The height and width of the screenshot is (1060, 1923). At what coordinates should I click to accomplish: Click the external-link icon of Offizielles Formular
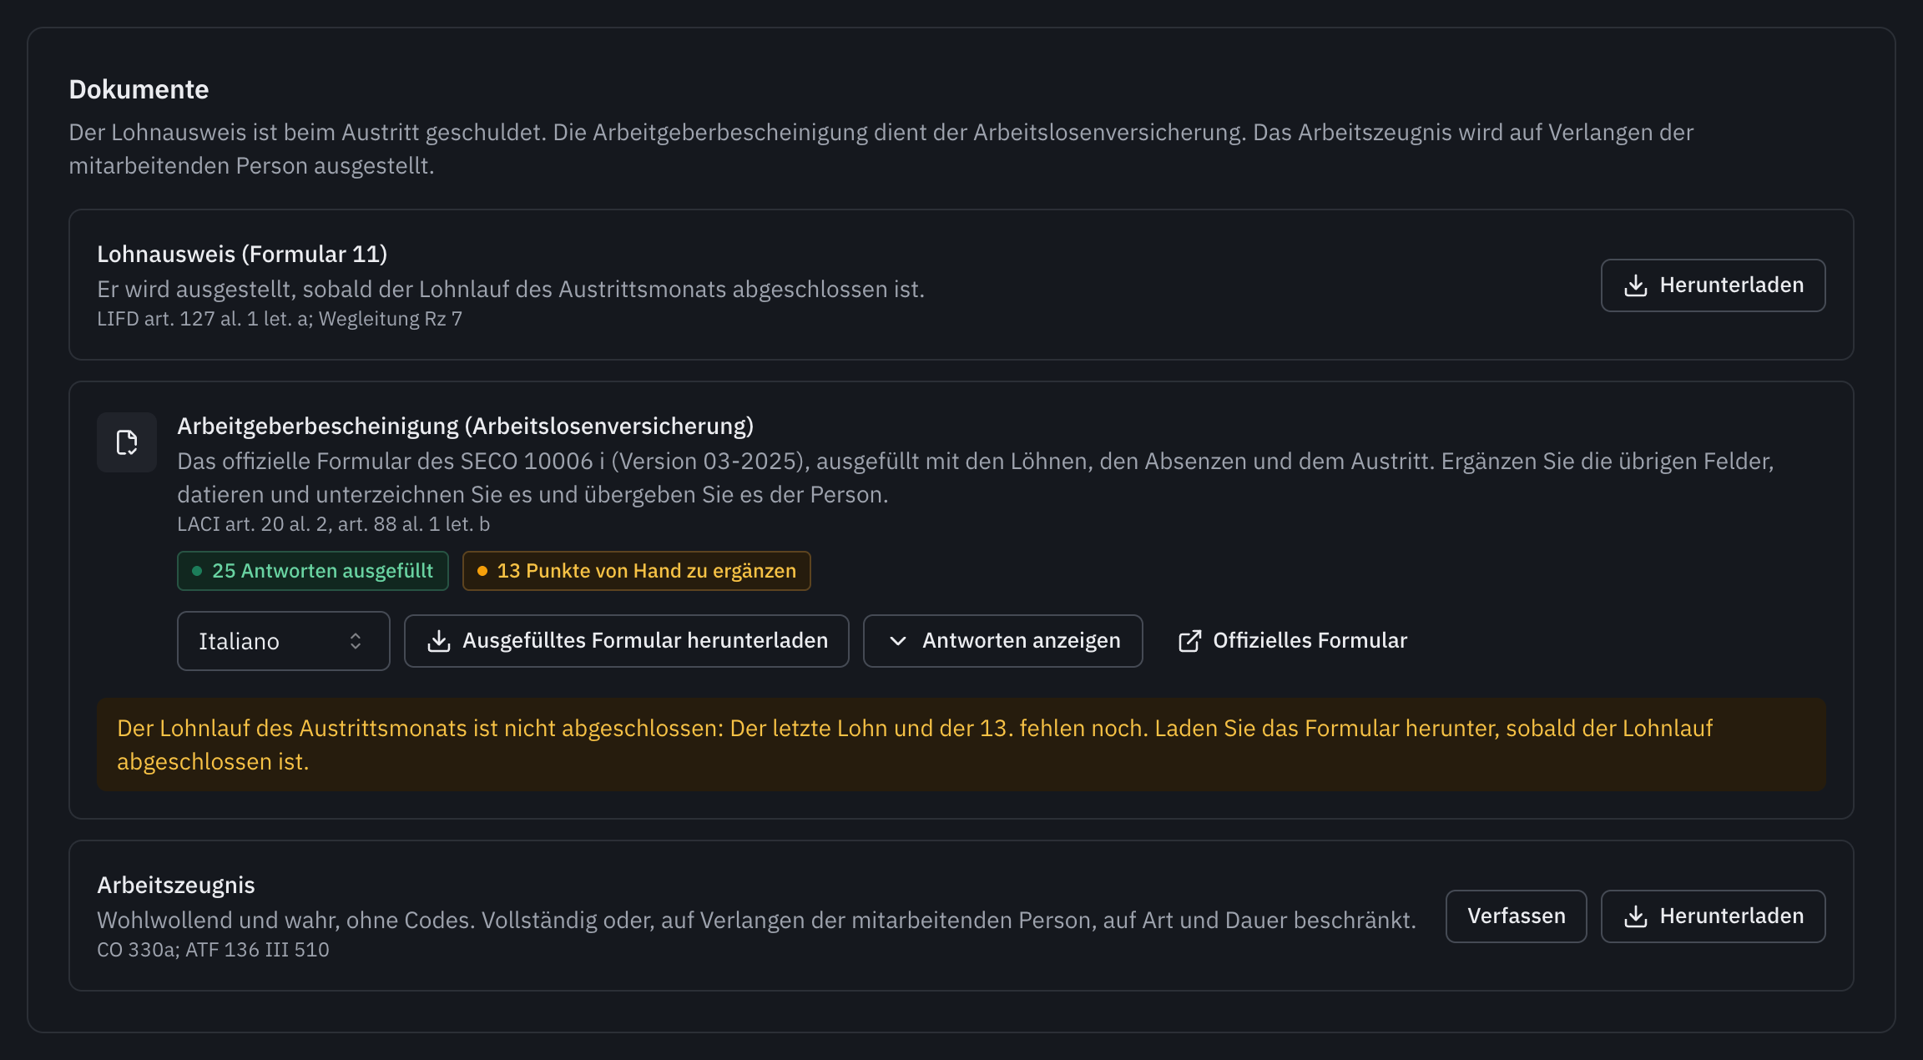tap(1189, 641)
